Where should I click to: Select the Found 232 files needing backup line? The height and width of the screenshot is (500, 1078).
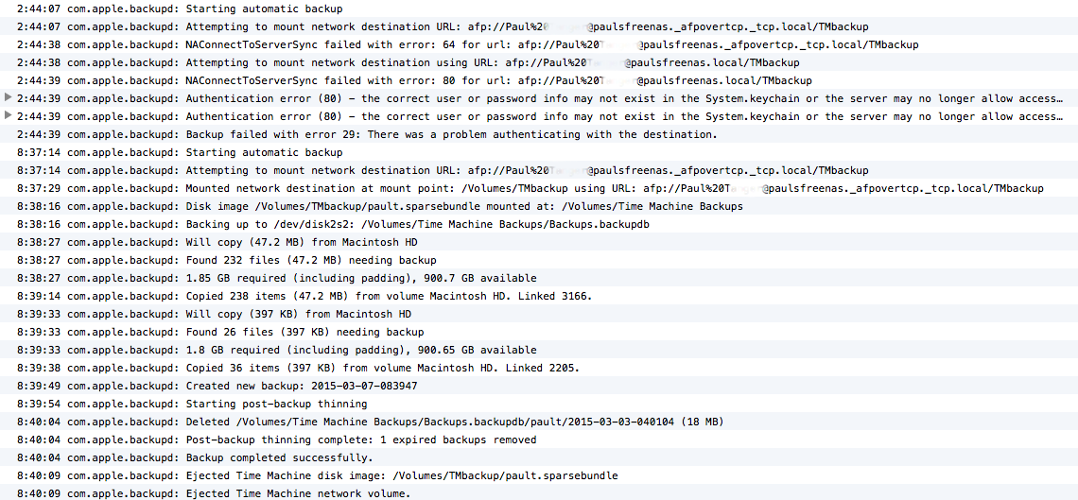(539, 260)
